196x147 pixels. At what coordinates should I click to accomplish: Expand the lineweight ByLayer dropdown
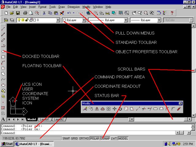coord(159,20)
